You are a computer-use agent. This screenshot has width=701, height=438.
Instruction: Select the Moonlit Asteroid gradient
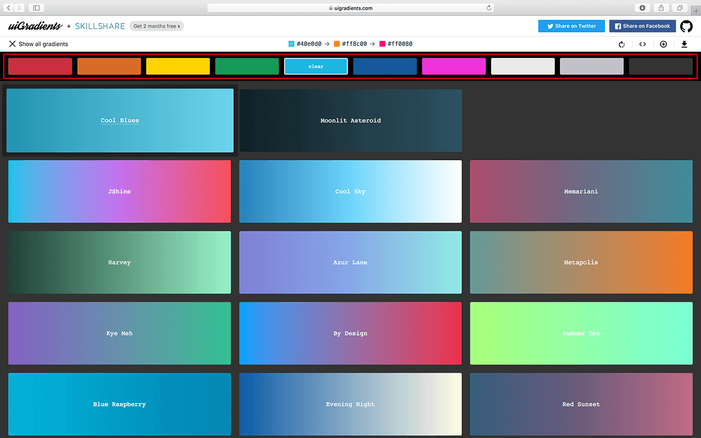pyautogui.click(x=350, y=120)
